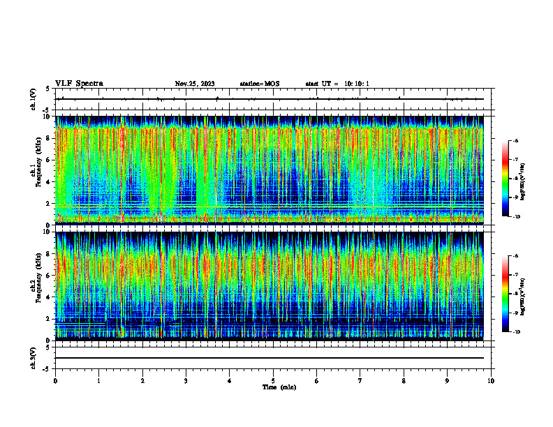Click time axis tick label "5"

point(273,381)
